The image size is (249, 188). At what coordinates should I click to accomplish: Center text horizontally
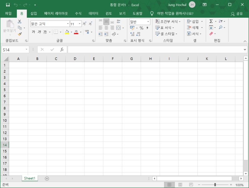pos(106,28)
